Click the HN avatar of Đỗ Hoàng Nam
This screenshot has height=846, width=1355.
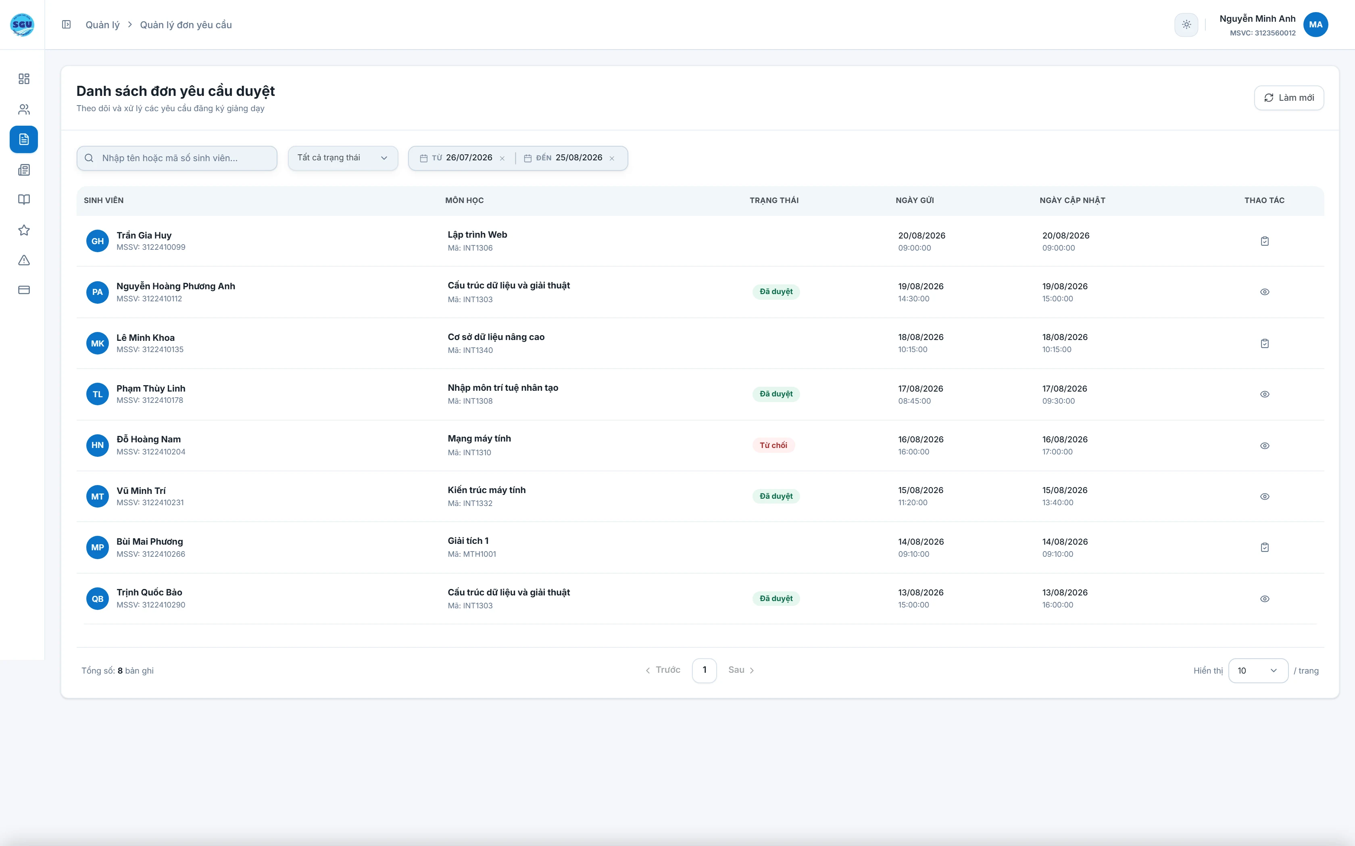tap(98, 446)
